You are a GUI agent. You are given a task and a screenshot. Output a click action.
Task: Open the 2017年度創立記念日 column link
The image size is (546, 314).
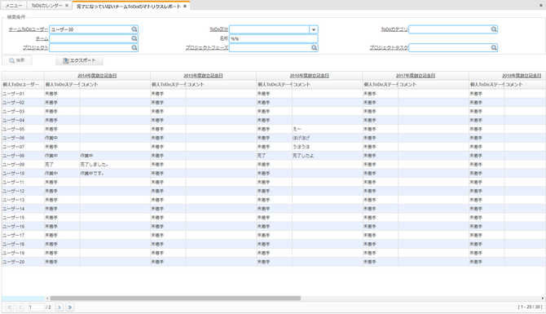[x=416, y=76]
